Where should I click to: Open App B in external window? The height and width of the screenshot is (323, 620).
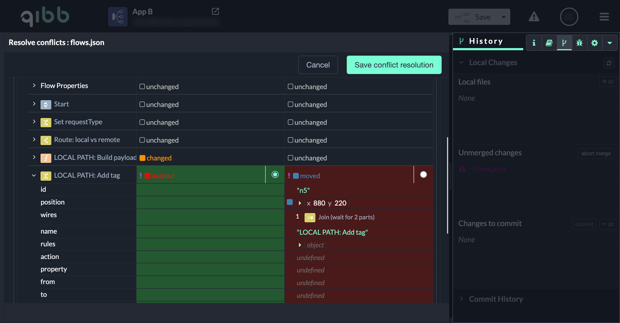215,11
